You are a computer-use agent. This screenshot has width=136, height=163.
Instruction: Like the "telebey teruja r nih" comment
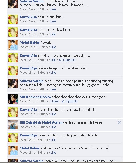pyautogui.click(x=53, y=73)
